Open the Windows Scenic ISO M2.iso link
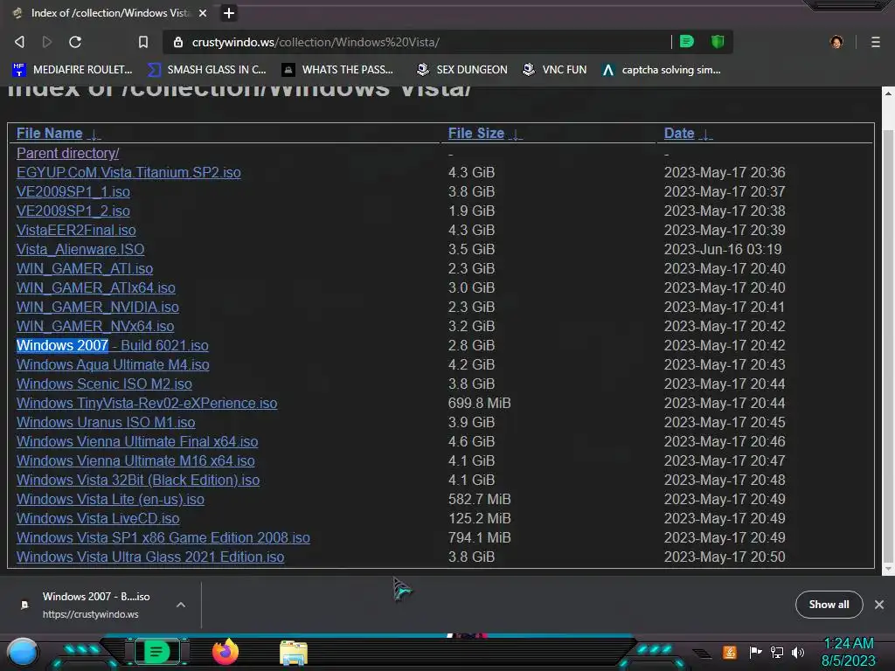The width and height of the screenshot is (895, 671). 104,384
